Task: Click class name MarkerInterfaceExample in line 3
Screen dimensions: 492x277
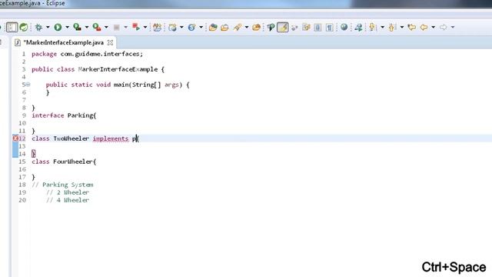Action: pos(118,69)
